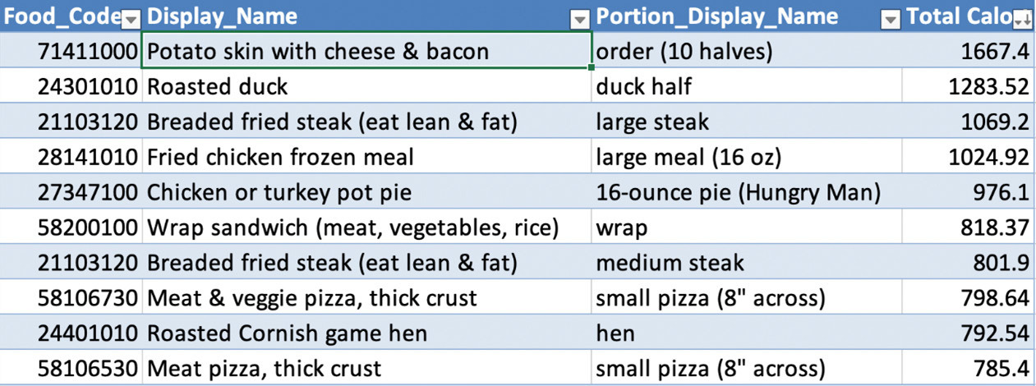Select the 'medium steak' portion cell
This screenshot has width=1036, height=386.
coord(746,263)
